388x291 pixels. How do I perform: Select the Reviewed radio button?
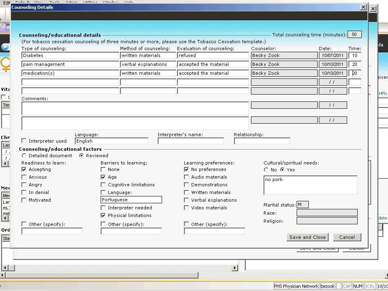tap(81, 156)
